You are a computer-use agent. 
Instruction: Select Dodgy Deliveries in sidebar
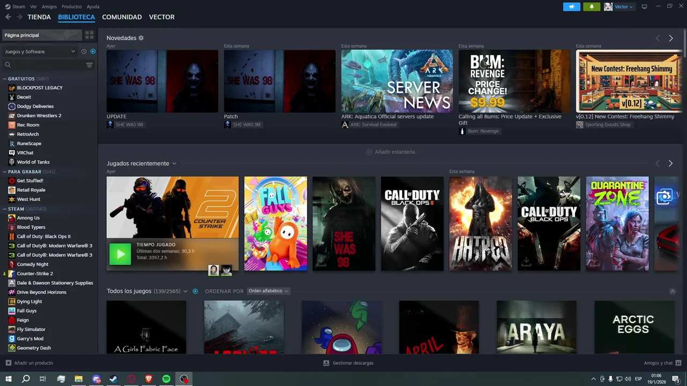point(35,106)
